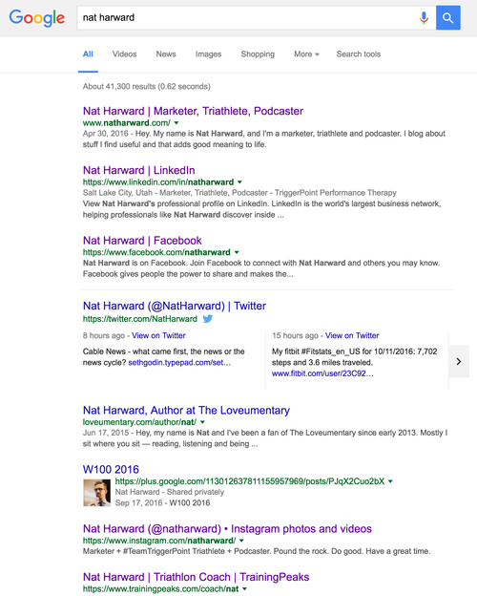Expand dropdown arrow beside instagram.com/natharward URL

241,541
